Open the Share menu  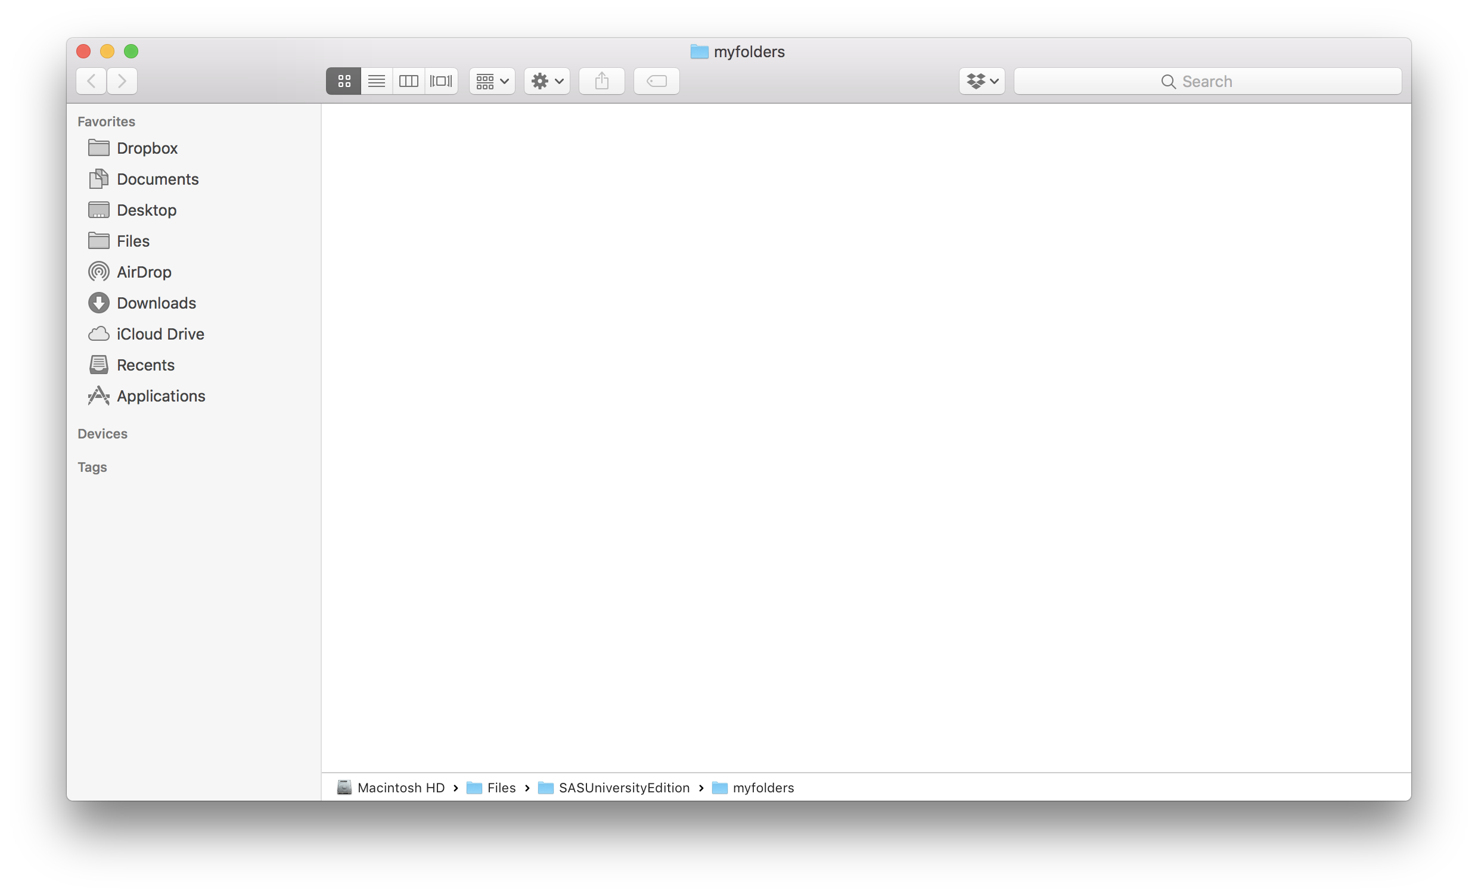602,81
